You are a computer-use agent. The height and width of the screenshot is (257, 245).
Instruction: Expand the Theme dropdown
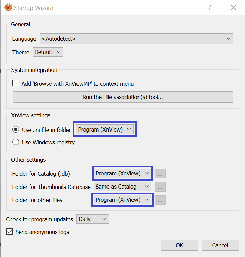point(48,52)
